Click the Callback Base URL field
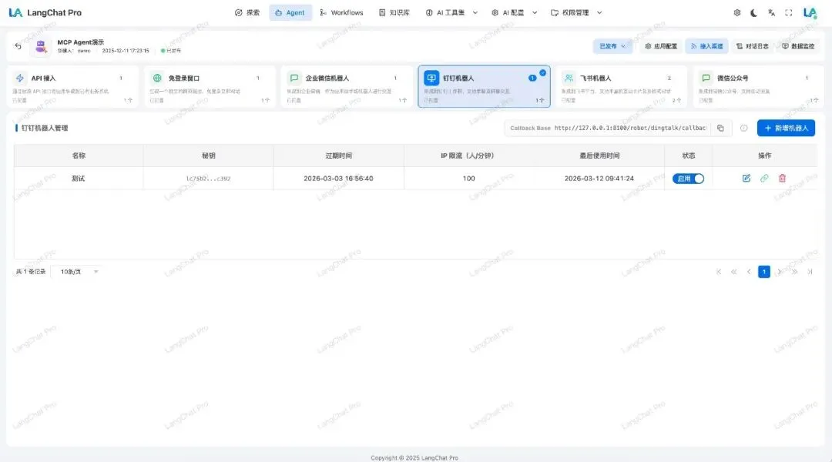Viewport: 832px width, 462px height. tap(630, 128)
